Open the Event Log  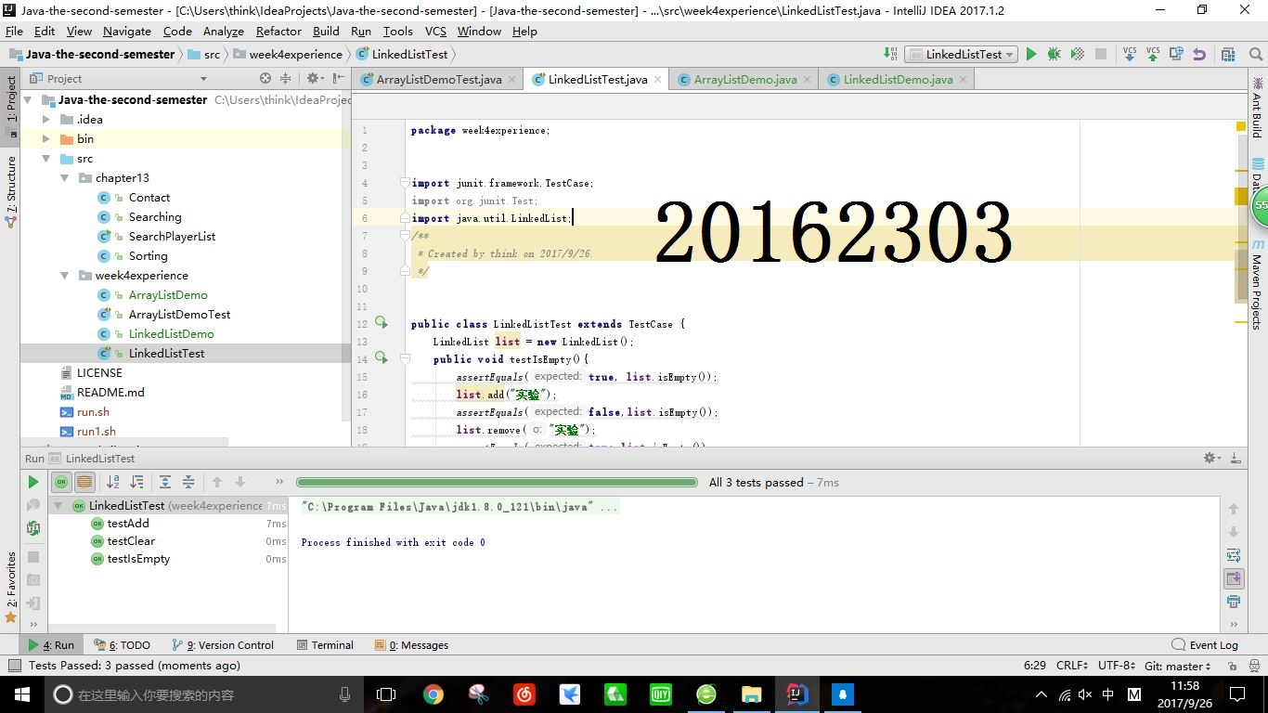click(1205, 645)
